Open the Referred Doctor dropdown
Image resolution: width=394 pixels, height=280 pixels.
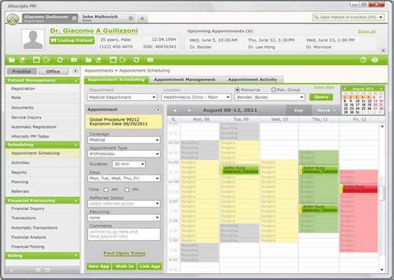(124, 204)
